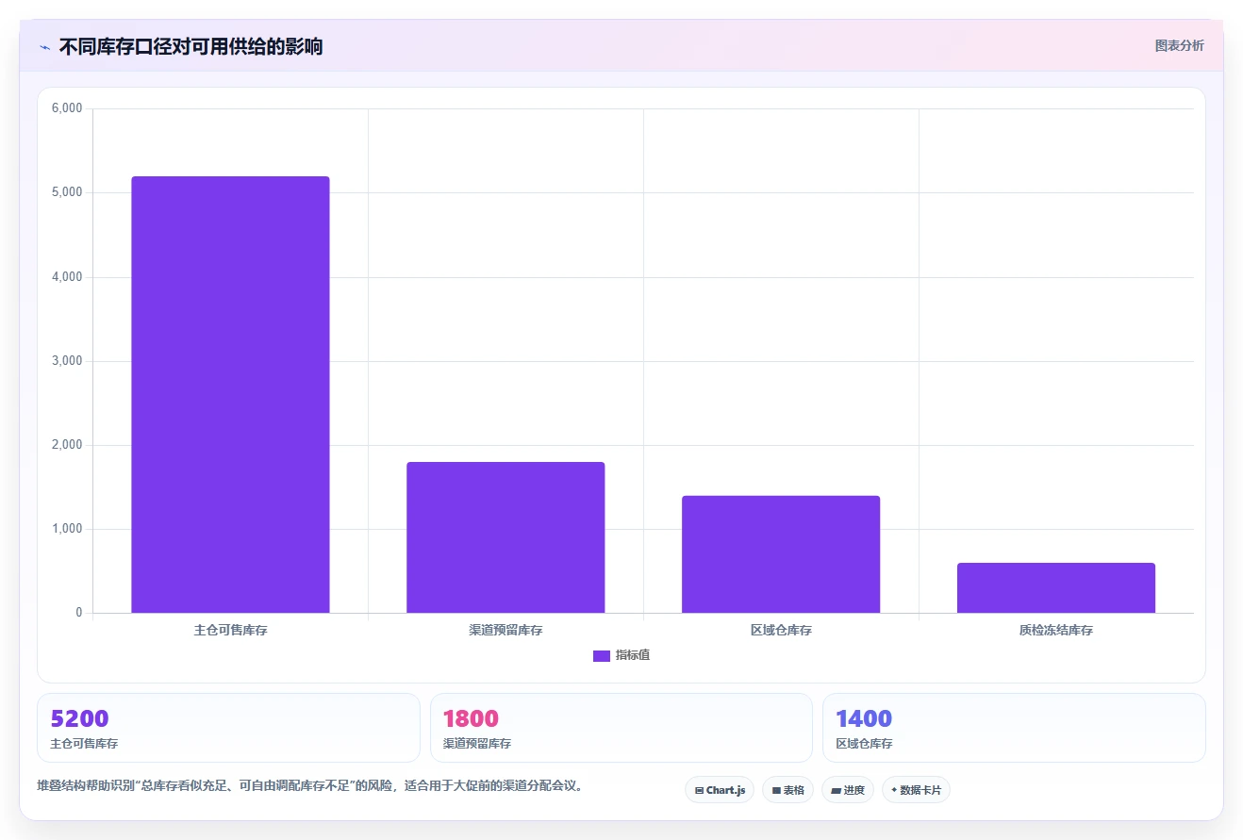Click the x-axis label 区域仓库存

point(781,630)
